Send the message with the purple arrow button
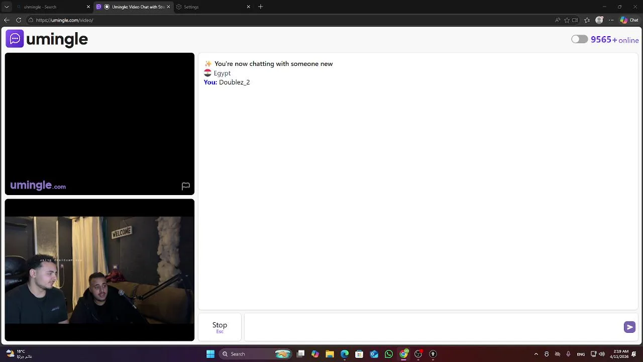The image size is (643, 362). (x=629, y=327)
